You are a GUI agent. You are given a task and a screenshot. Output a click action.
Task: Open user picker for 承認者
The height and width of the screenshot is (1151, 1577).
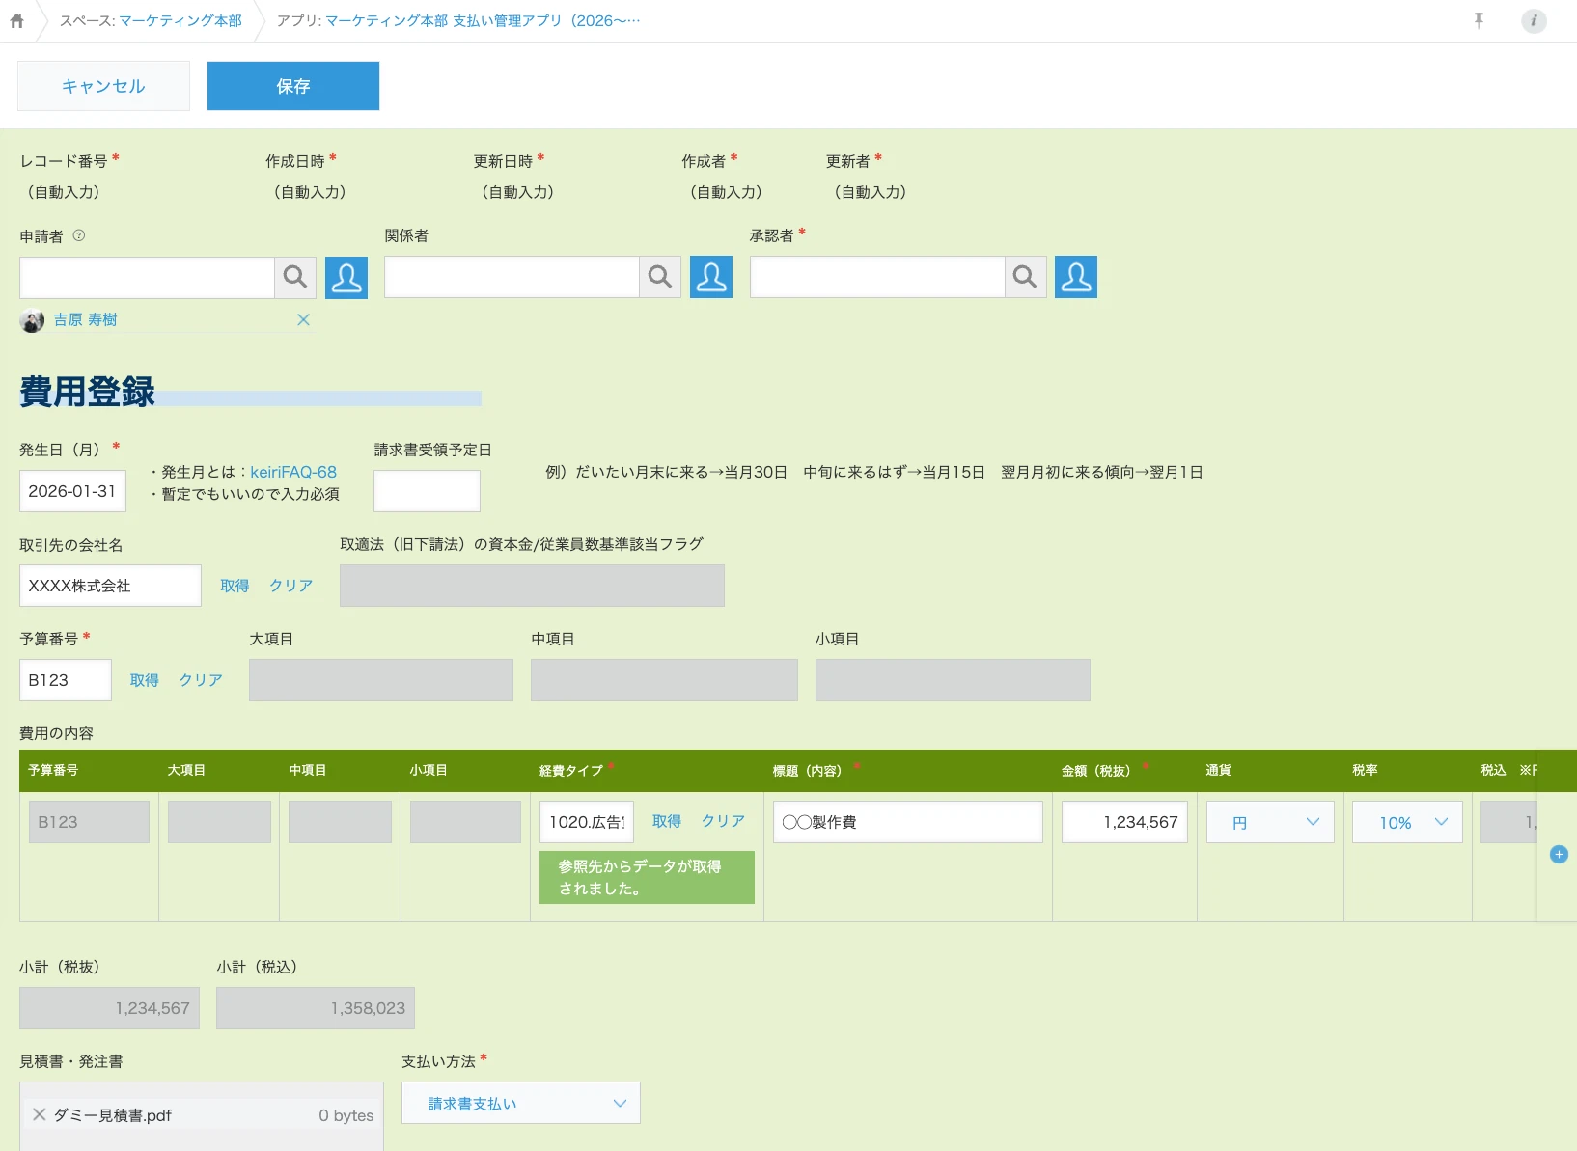pyautogui.click(x=1076, y=277)
